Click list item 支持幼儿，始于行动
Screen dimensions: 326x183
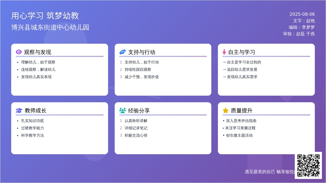click(142, 62)
